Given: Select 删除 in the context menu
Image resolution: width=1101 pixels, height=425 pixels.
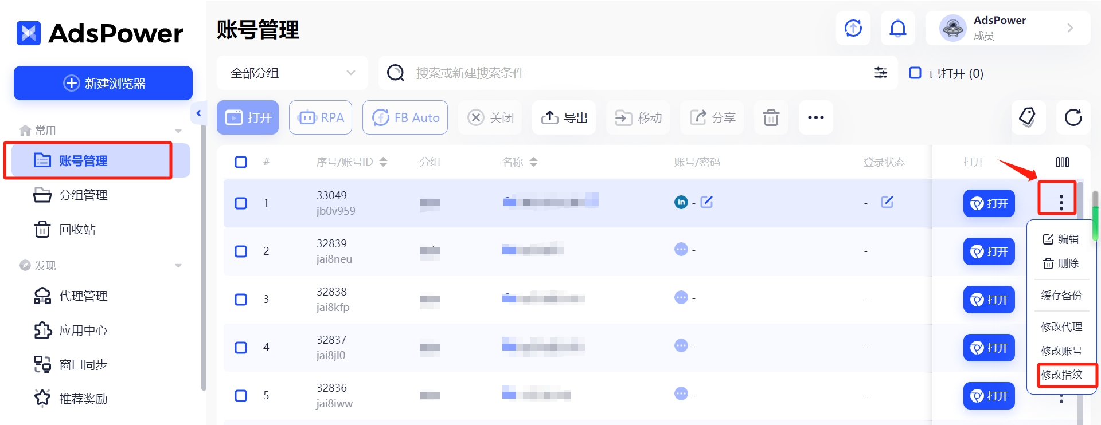Looking at the screenshot, I should [1061, 263].
